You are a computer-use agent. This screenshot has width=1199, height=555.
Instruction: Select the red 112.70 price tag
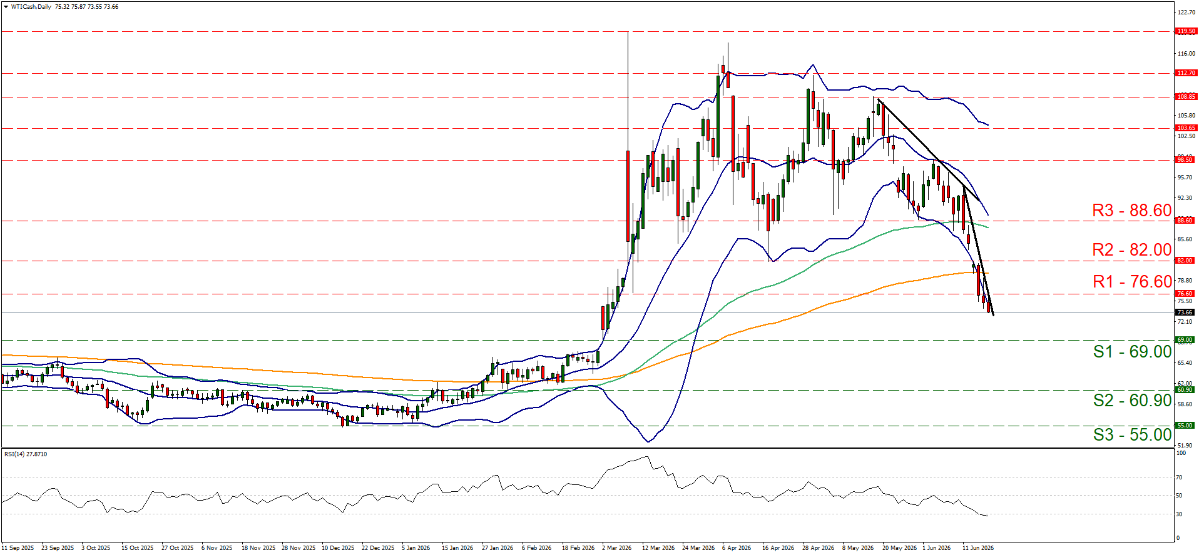tap(1186, 73)
